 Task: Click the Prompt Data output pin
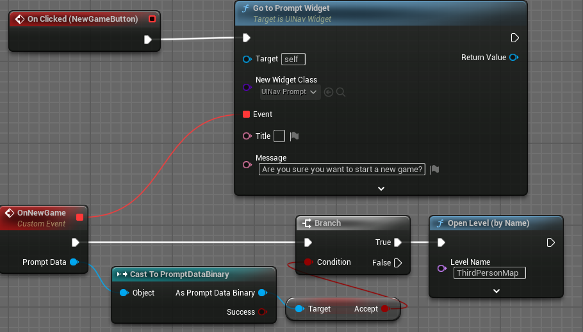click(x=74, y=262)
